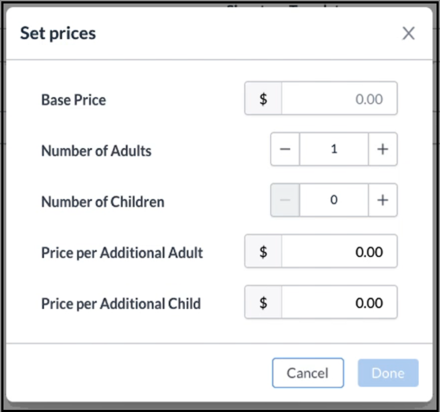The height and width of the screenshot is (412, 440).
Task: Select the dollar sign prefix on Base Price
Action: point(263,98)
